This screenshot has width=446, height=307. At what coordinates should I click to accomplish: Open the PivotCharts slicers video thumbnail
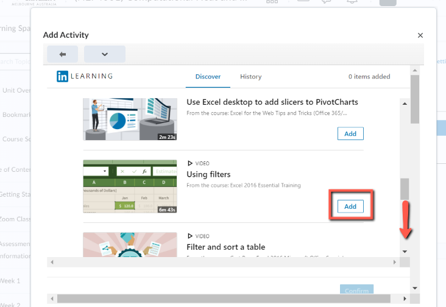coord(130,119)
